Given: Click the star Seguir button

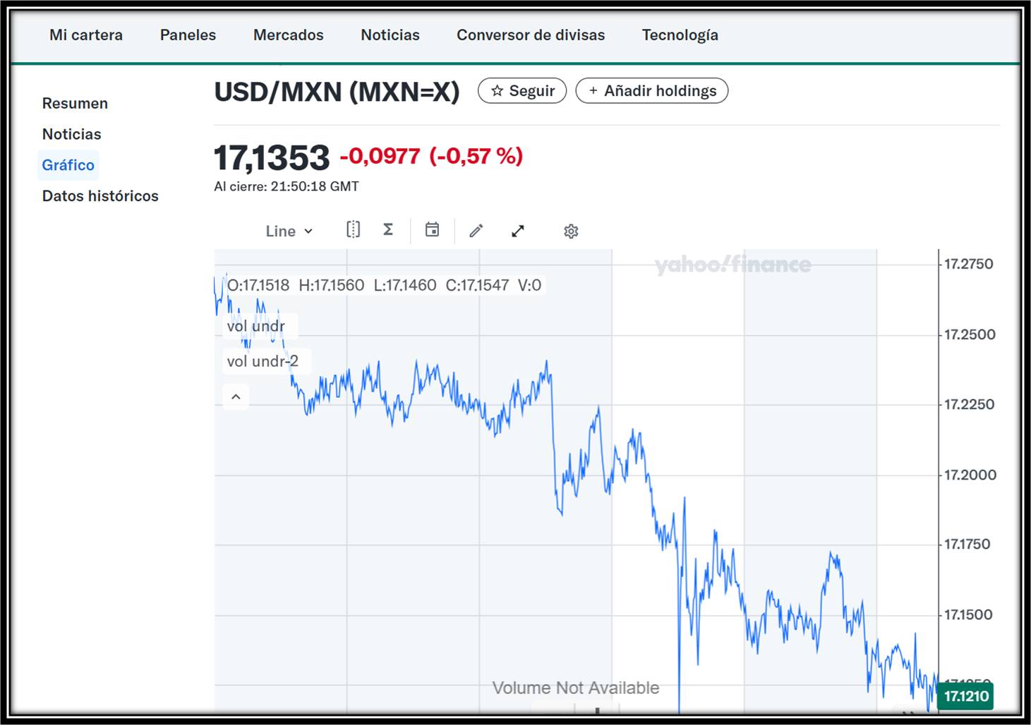Looking at the screenshot, I should coord(522,91).
